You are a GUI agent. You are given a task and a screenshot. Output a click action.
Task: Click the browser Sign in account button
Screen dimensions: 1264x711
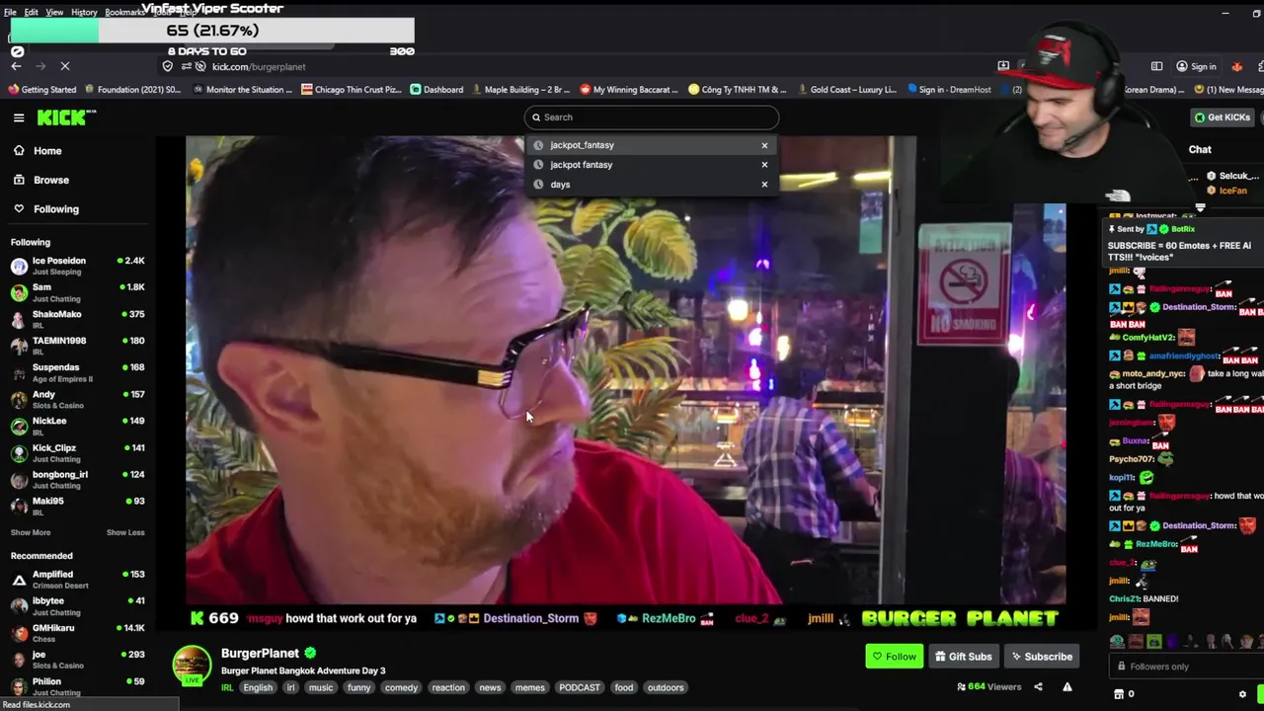(x=1196, y=66)
